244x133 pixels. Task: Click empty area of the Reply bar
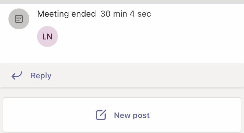click(x=146, y=76)
